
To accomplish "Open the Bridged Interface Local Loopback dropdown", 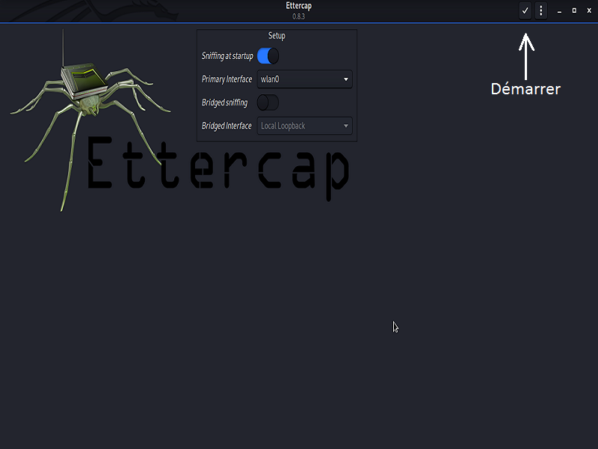I will [305, 126].
